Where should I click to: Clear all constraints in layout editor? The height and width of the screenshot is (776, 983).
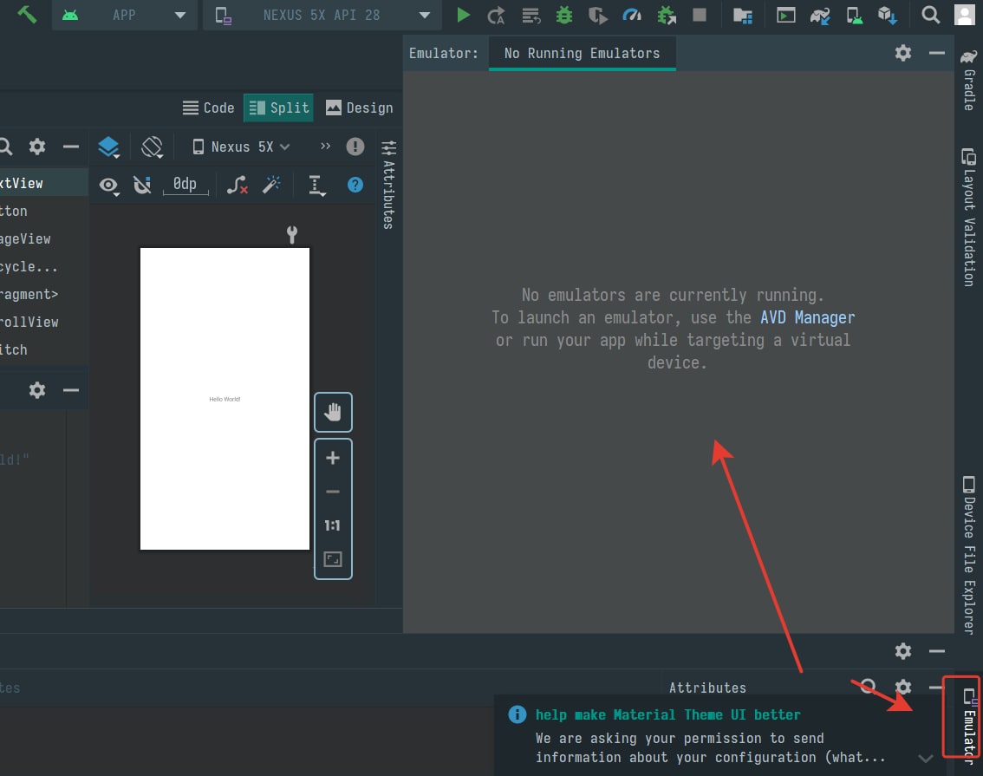[238, 185]
